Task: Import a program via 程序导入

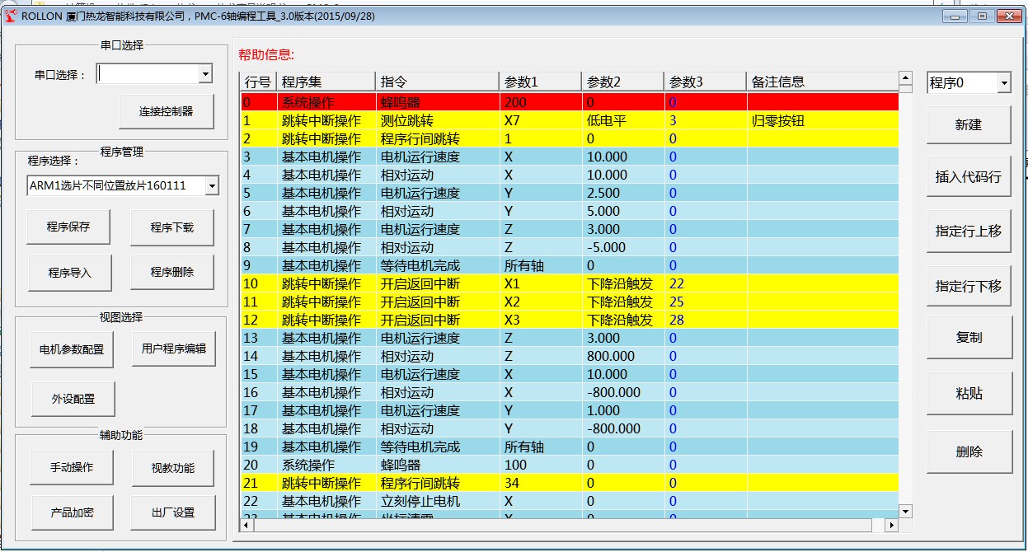Action: pos(69,273)
